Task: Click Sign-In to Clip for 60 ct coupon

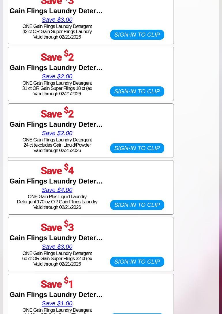Action: click(x=137, y=262)
